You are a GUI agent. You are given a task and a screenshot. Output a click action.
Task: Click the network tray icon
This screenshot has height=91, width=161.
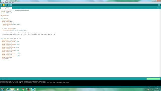[150, 89]
